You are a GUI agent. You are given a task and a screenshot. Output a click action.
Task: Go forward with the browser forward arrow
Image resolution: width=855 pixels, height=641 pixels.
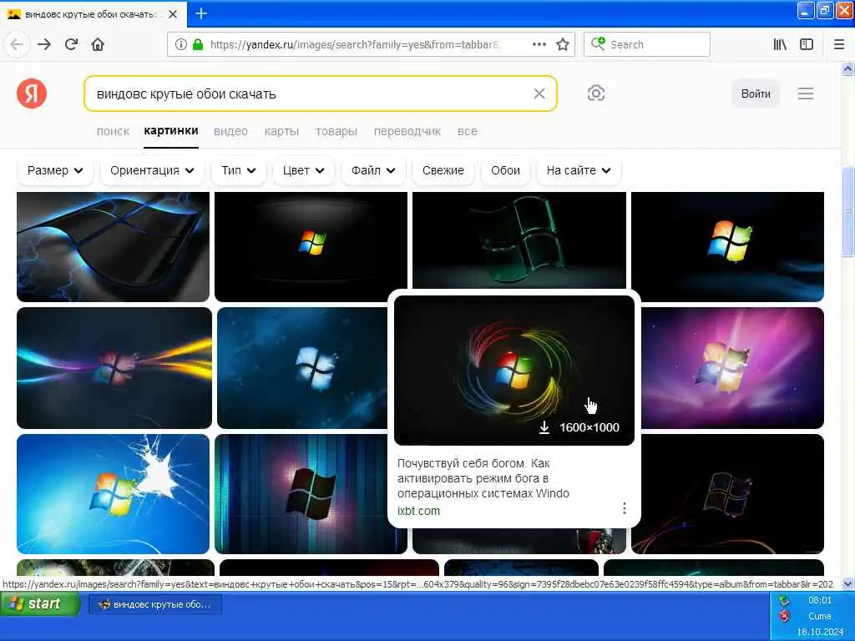pos(44,45)
